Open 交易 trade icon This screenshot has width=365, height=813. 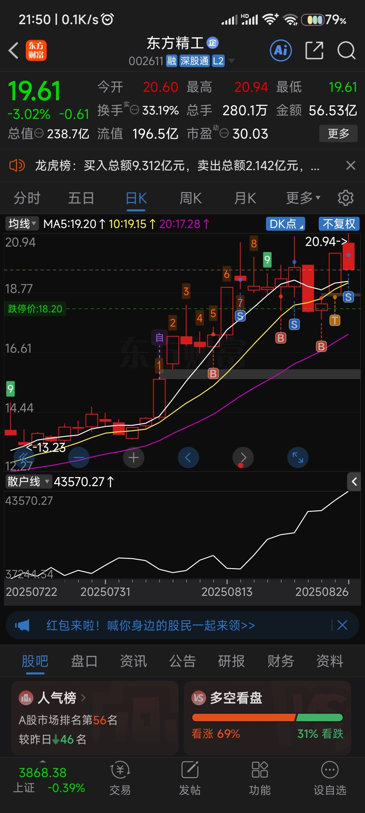[120, 778]
